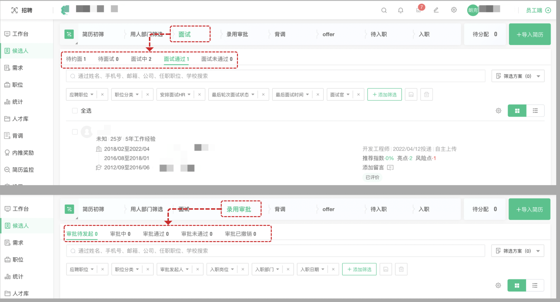Click the pencil edit icon in header
560x302 pixels.
[x=436, y=10]
